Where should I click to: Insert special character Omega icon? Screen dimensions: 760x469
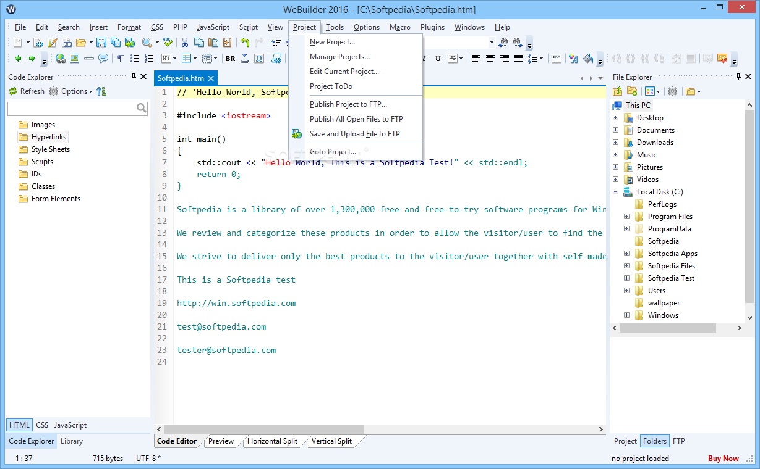click(258, 59)
